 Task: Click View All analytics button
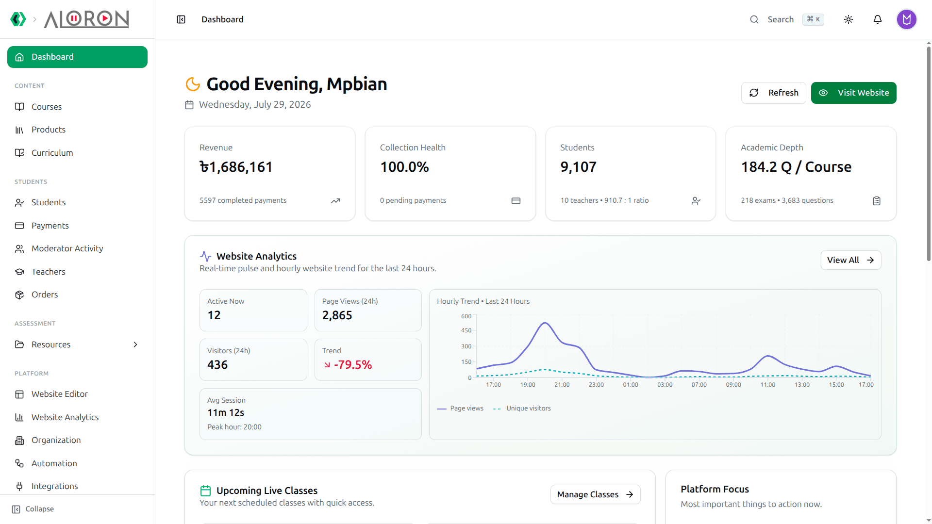[850, 260]
